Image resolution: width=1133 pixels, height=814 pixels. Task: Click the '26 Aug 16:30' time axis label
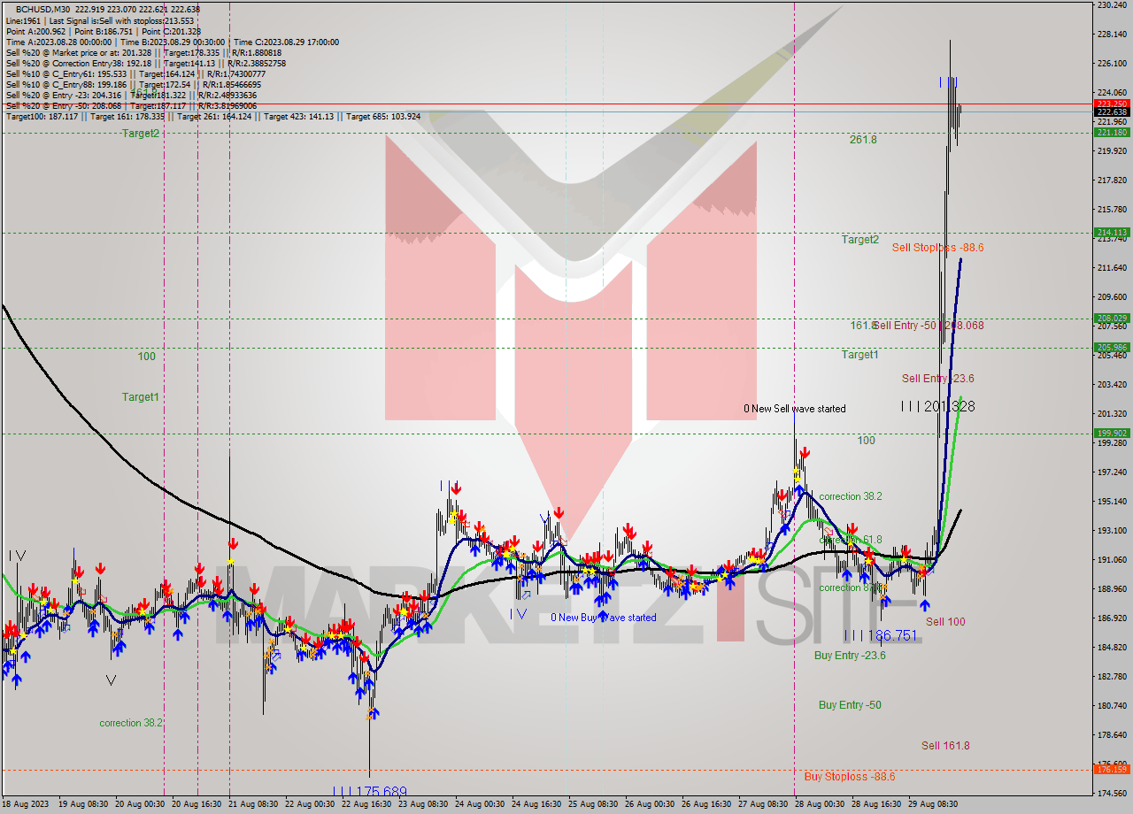707,804
